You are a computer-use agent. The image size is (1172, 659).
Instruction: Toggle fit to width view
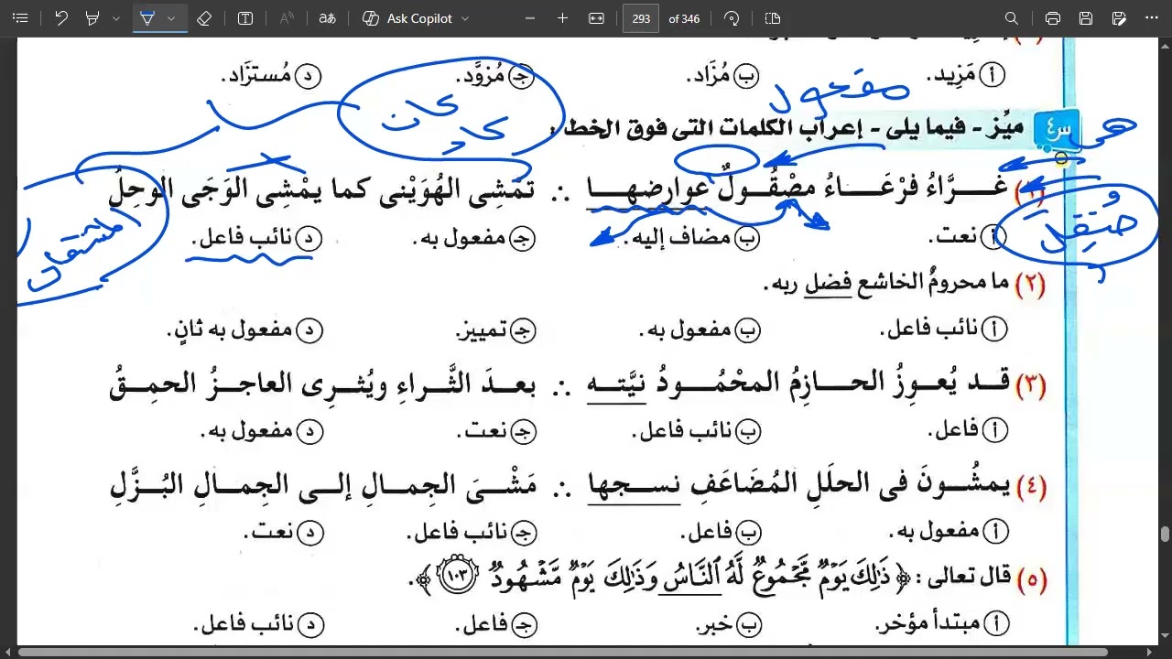click(596, 18)
